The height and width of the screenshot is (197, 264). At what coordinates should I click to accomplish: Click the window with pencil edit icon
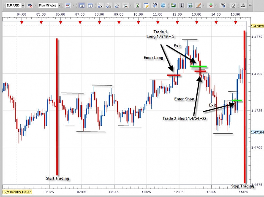click(146, 5)
